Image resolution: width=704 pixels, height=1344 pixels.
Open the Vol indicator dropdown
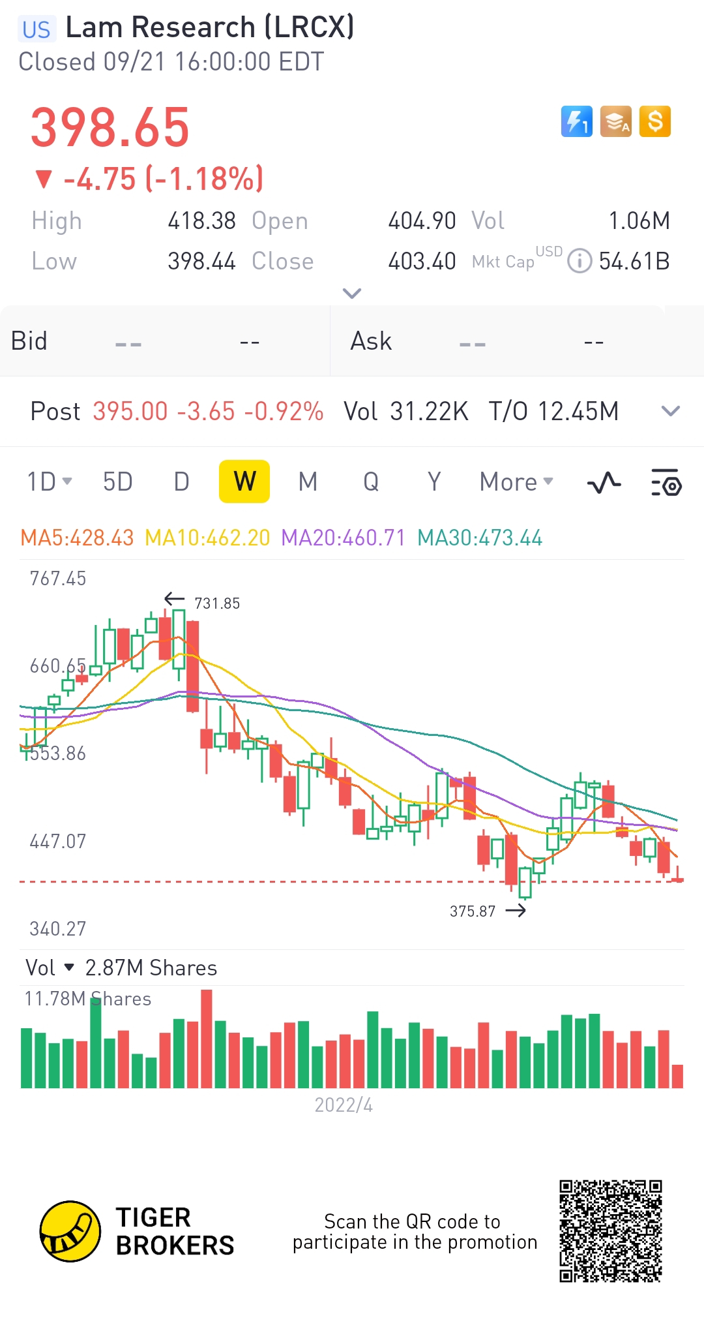click(50, 968)
